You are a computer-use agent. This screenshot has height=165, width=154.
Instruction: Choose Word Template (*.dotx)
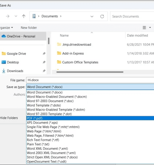coord(90,105)
